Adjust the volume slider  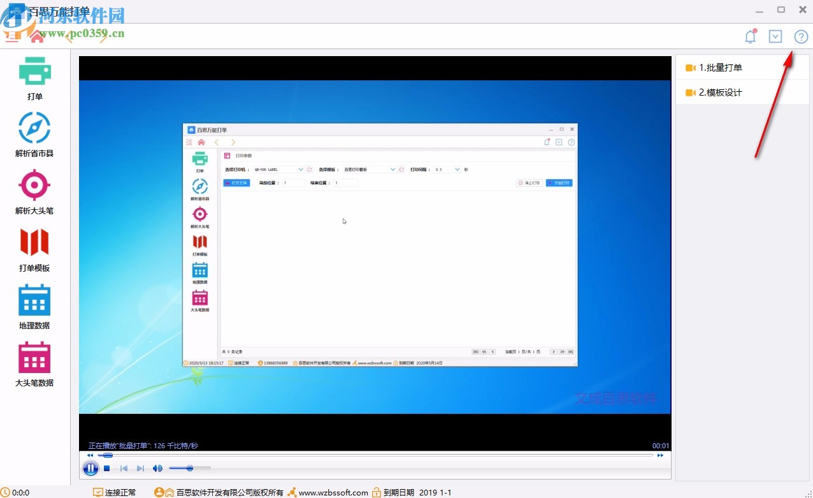click(190, 468)
